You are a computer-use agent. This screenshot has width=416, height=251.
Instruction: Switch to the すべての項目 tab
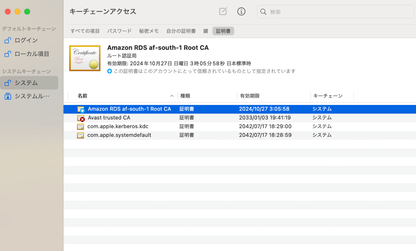tap(85, 31)
